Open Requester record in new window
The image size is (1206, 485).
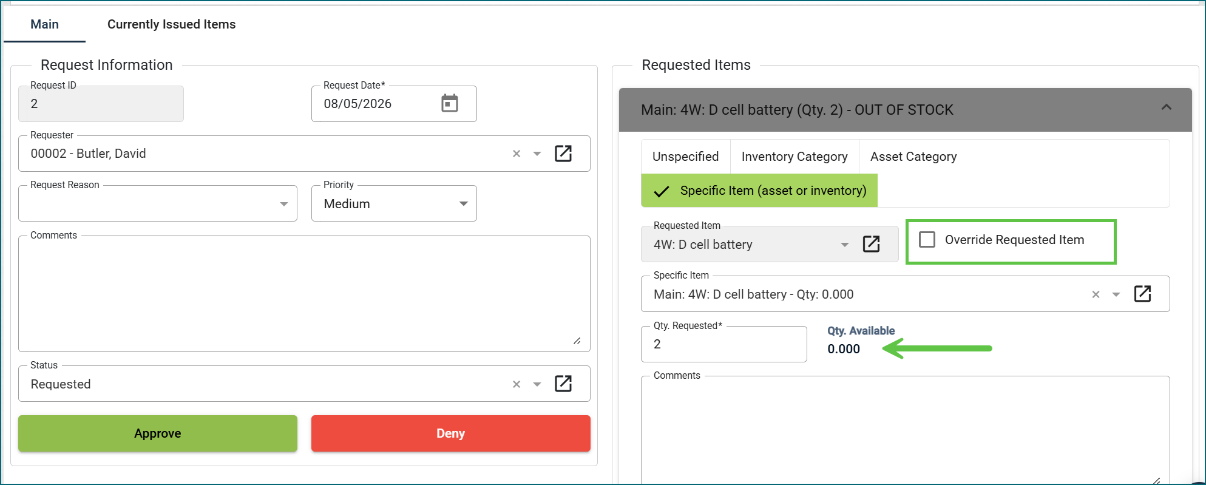[x=563, y=154]
